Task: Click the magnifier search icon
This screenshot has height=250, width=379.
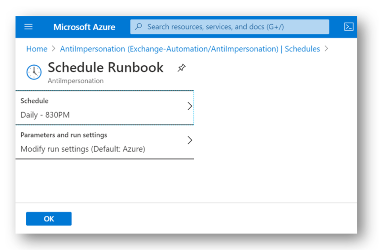Action: [139, 26]
